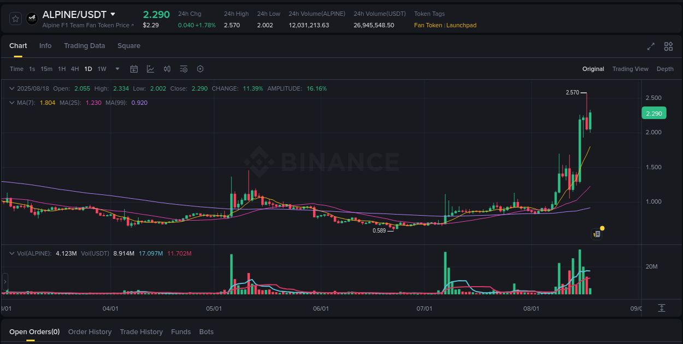Switch chart to Trading View mode
The width and height of the screenshot is (683, 344).
point(630,69)
